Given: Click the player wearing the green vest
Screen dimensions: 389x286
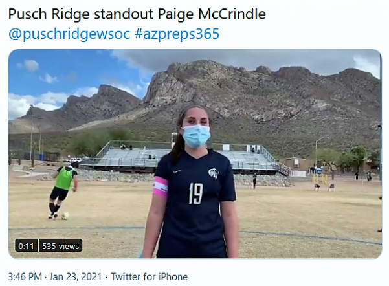Looking at the screenshot, I should [x=63, y=190].
